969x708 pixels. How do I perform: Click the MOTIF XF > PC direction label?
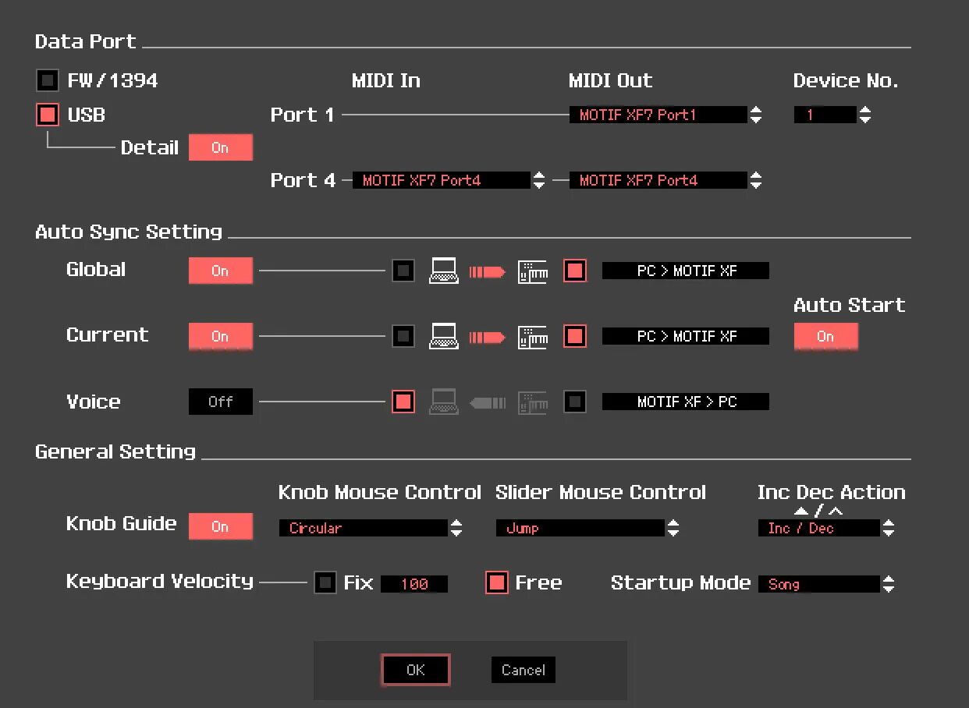686,402
